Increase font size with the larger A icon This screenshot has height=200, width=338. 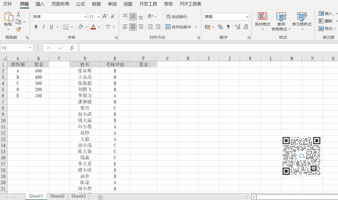pos(105,17)
